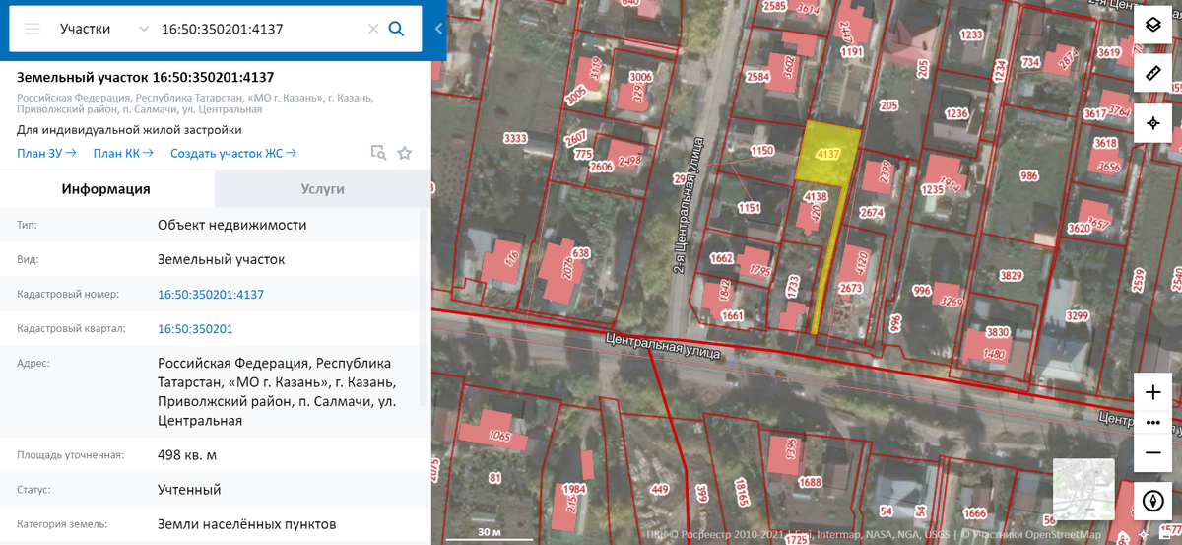Click the show-on-map magnifier icon
Image resolution: width=1182 pixels, height=545 pixels.
coord(378,153)
